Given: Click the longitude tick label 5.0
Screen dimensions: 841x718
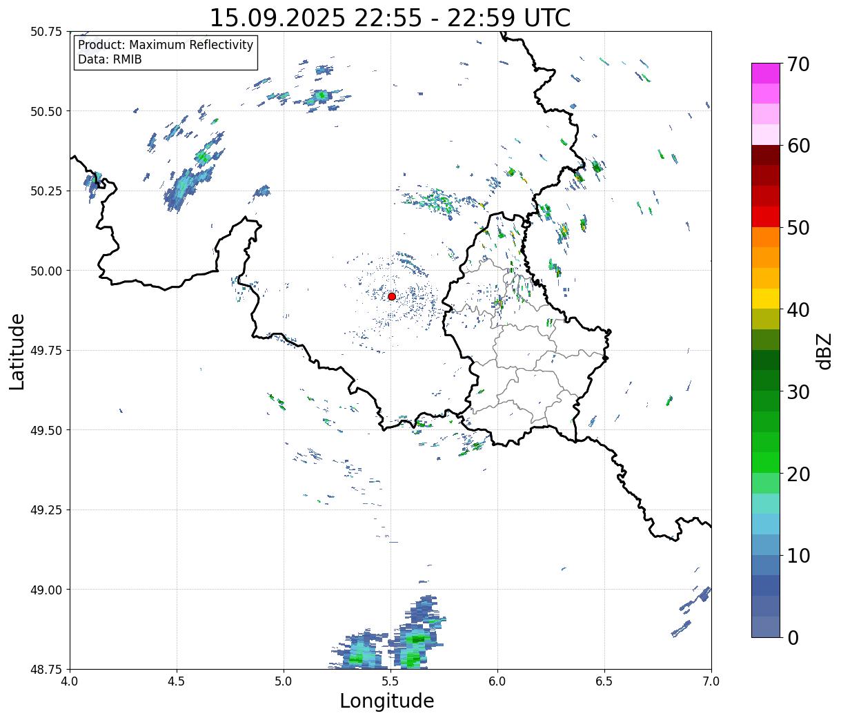Looking at the screenshot, I should click(x=284, y=681).
